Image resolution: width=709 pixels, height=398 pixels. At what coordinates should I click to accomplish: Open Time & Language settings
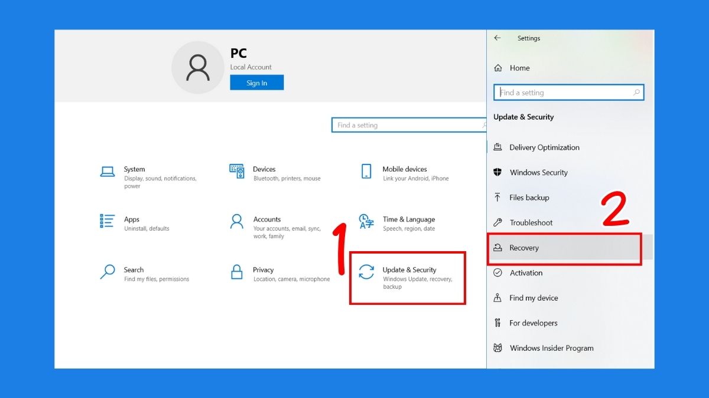[x=397, y=223]
